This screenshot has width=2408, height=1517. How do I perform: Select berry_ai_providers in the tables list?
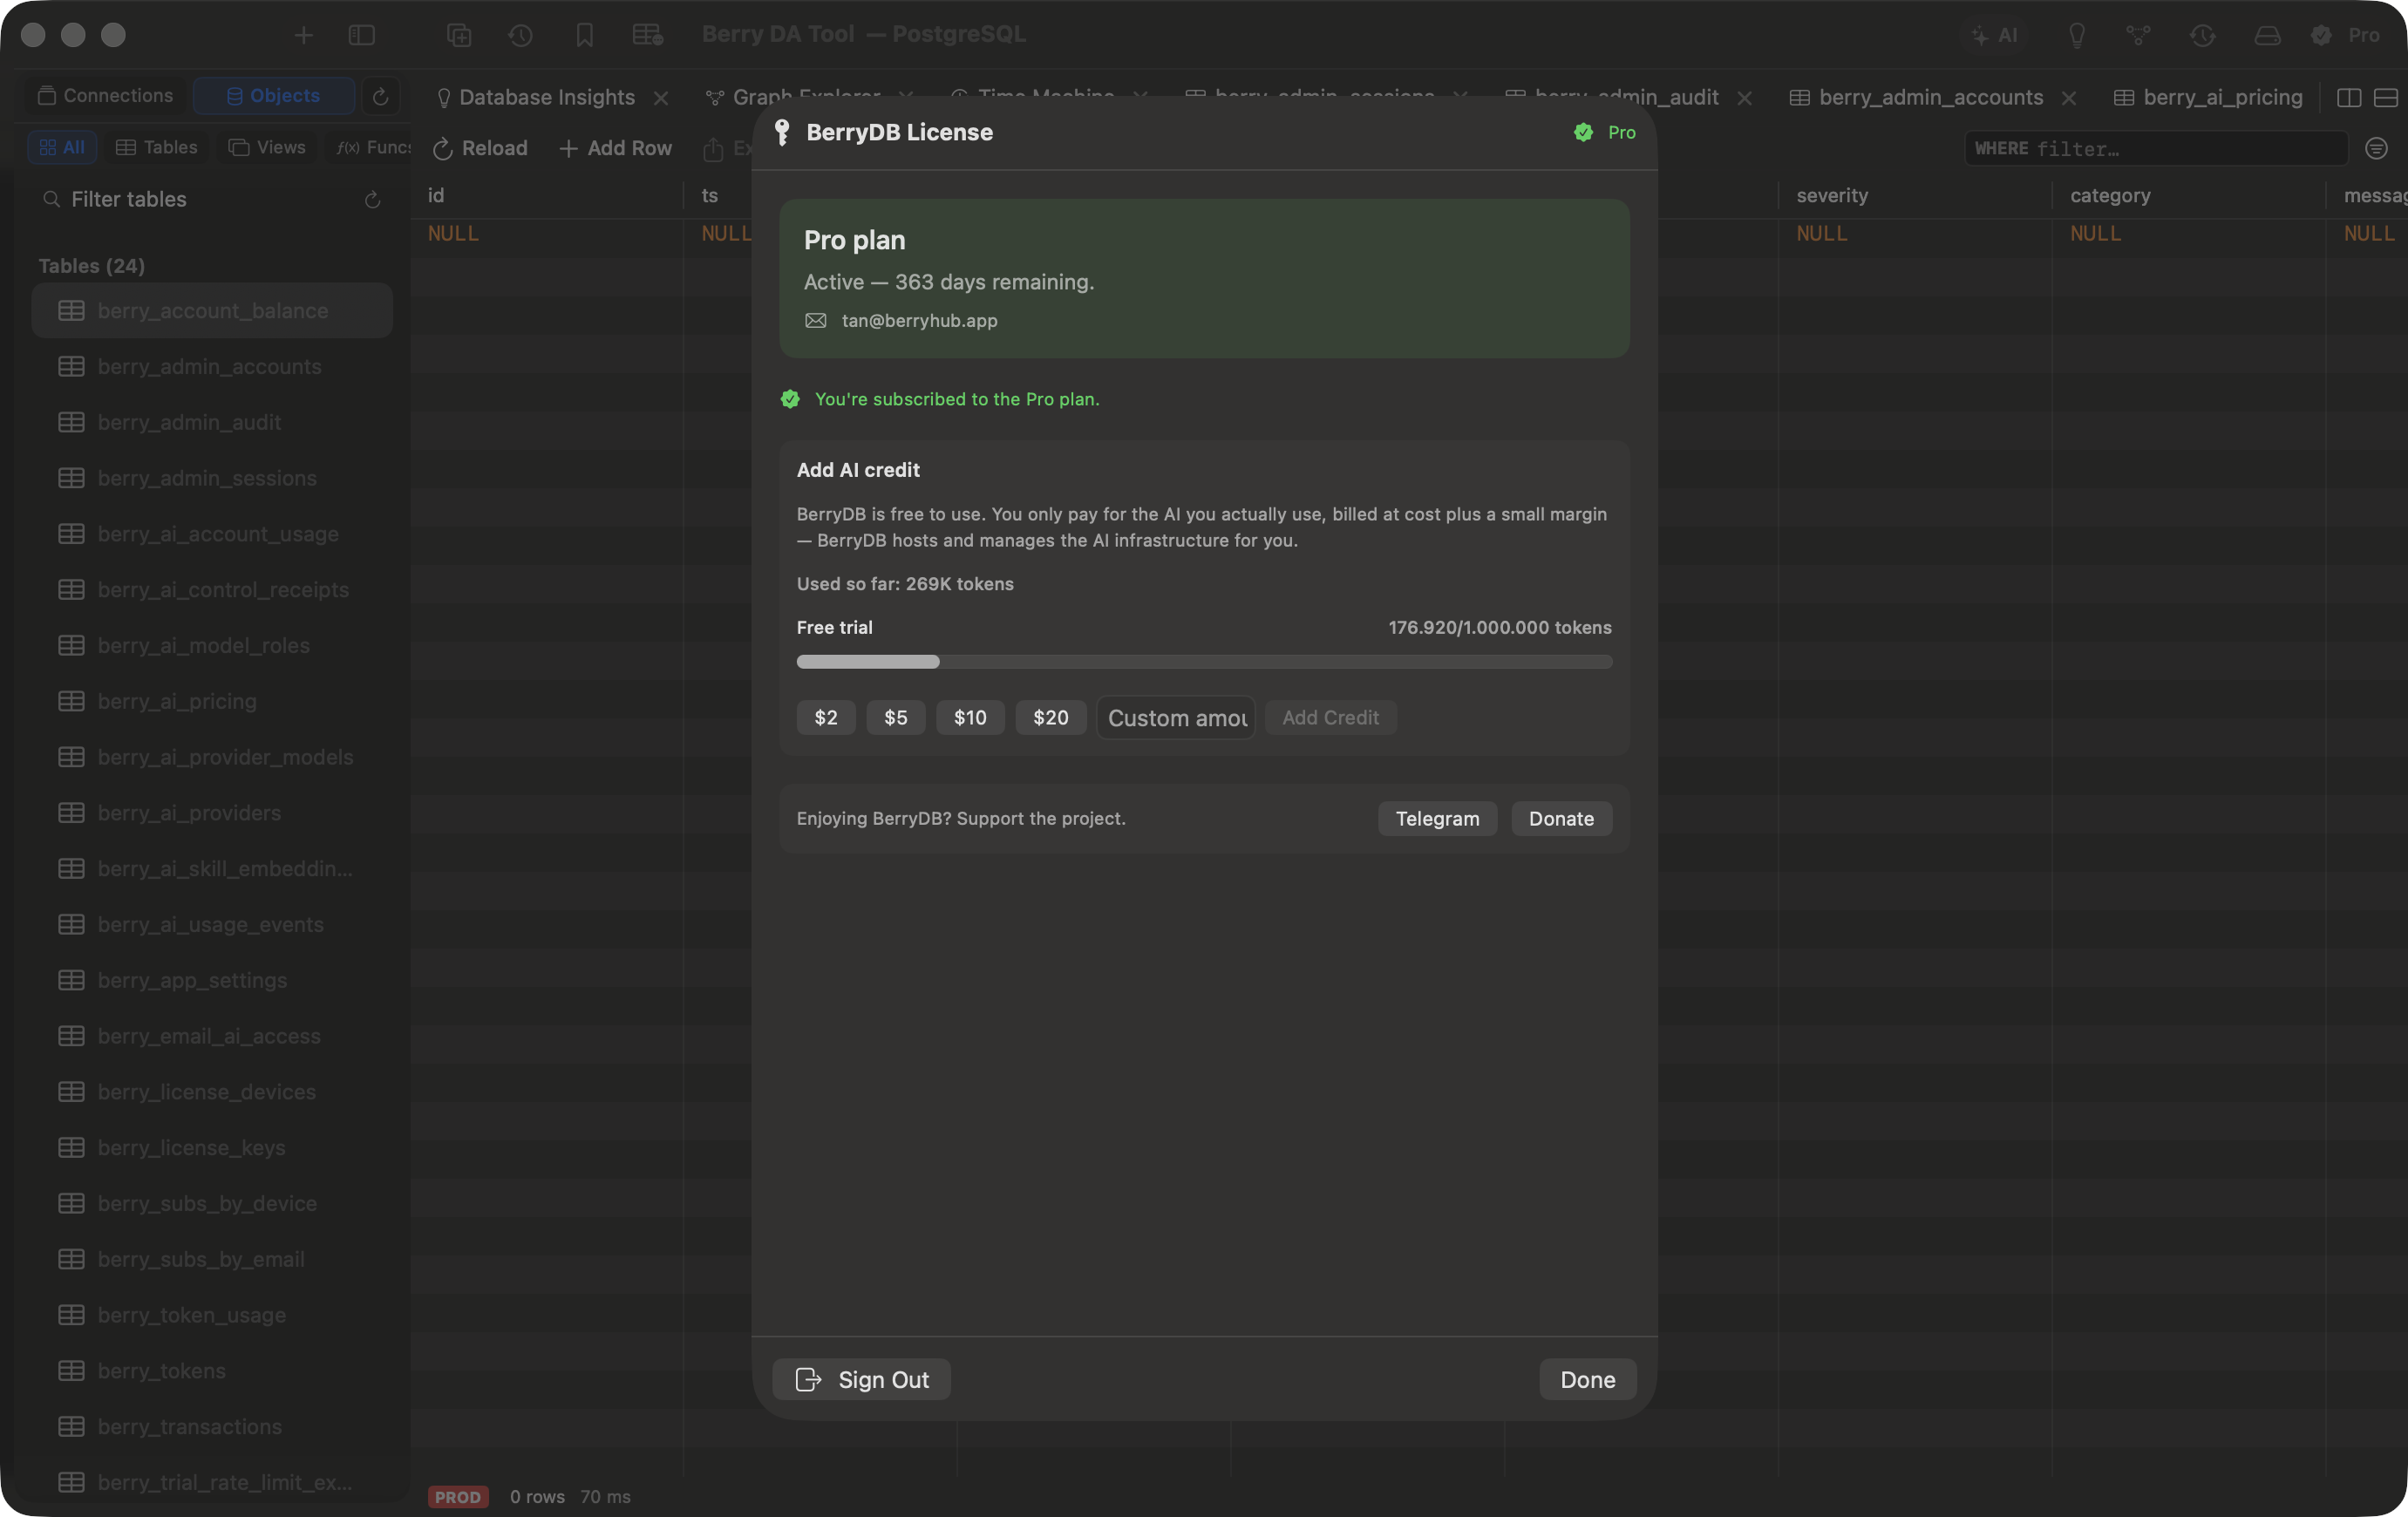(x=212, y=812)
